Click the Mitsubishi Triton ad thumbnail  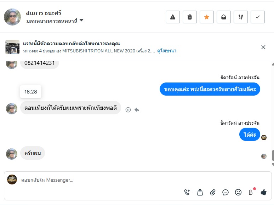(12, 47)
